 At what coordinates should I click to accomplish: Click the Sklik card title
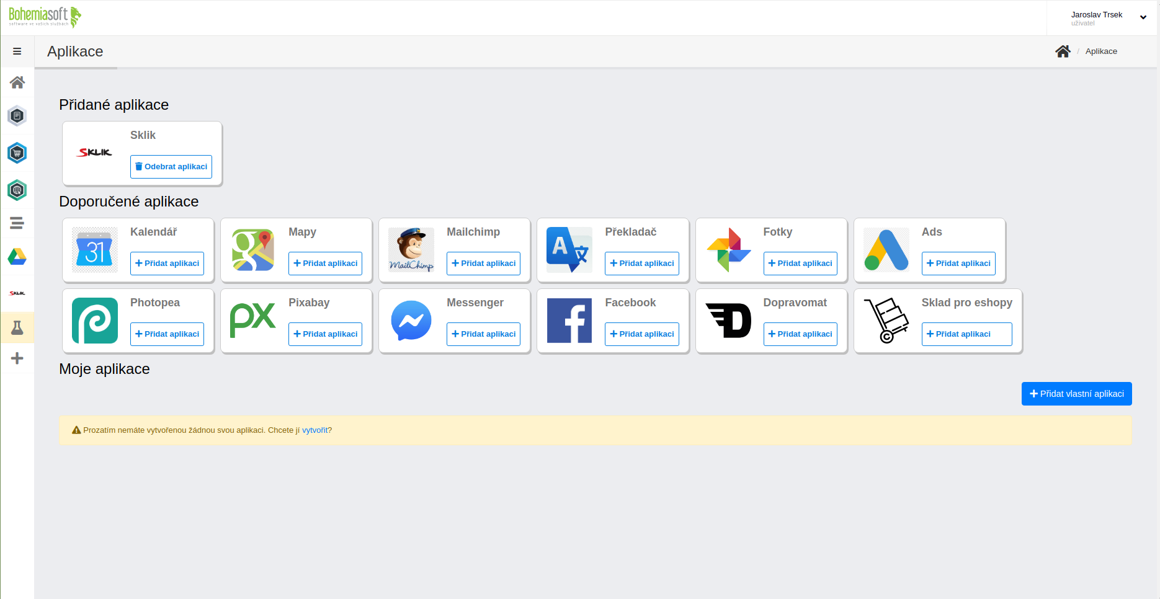point(143,135)
